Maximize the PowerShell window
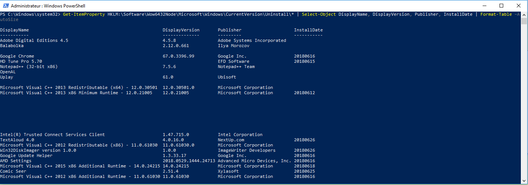 pos(501,6)
